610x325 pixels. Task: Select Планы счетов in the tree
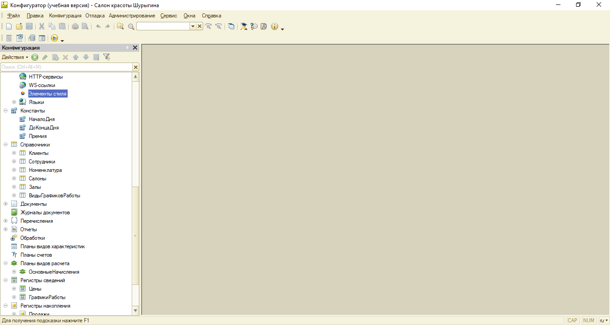click(36, 255)
